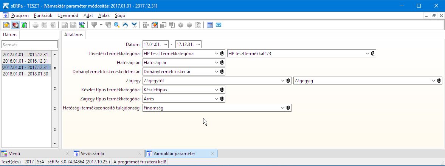This screenshot has width=445, height=166.
Task: Open date picker for end date 17.12.31.
Action: [x=198, y=45]
